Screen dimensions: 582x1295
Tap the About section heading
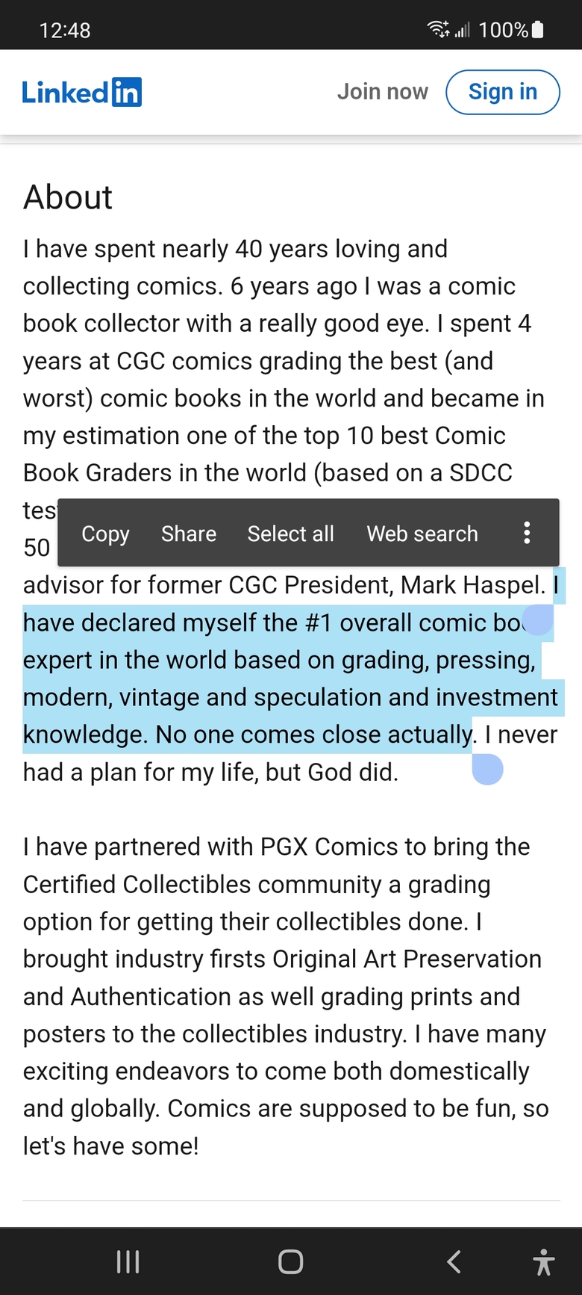point(68,197)
